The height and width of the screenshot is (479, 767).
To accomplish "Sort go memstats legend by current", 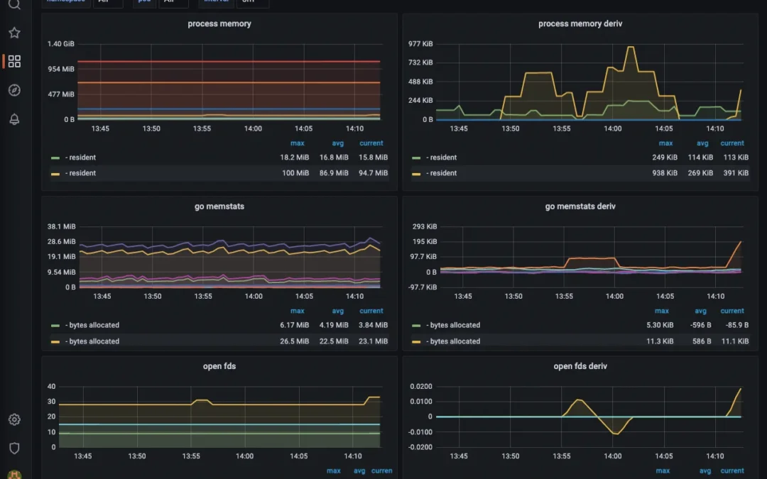I will [371, 311].
